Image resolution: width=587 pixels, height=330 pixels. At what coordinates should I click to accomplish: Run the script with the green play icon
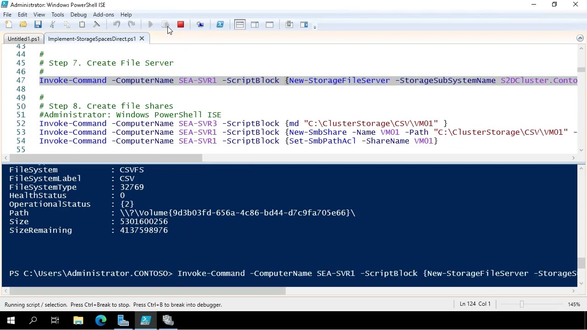pos(151,25)
